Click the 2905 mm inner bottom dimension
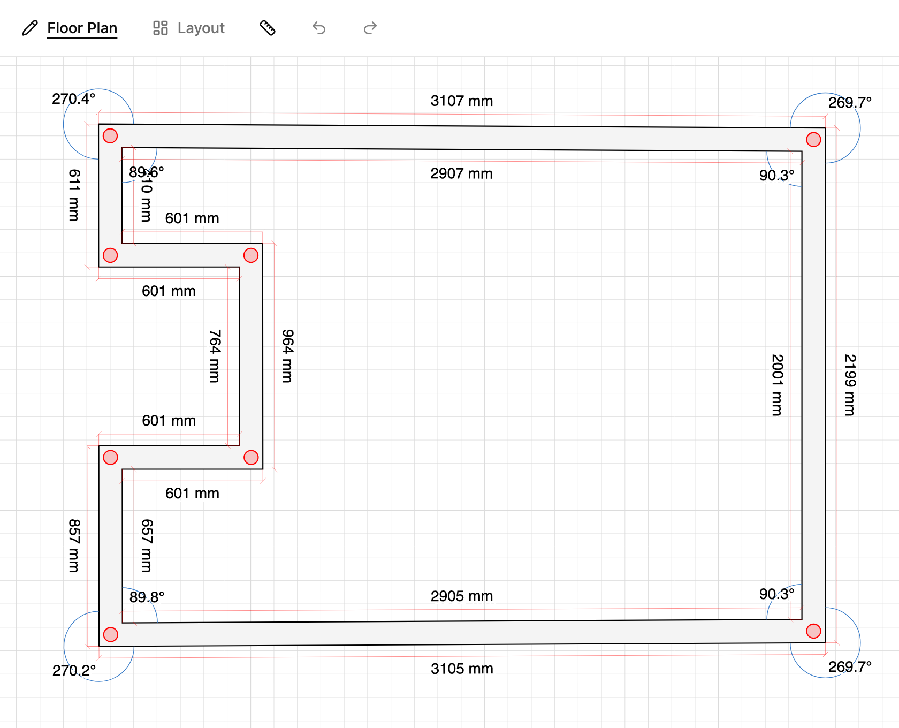This screenshot has height=728, width=899. point(462,596)
